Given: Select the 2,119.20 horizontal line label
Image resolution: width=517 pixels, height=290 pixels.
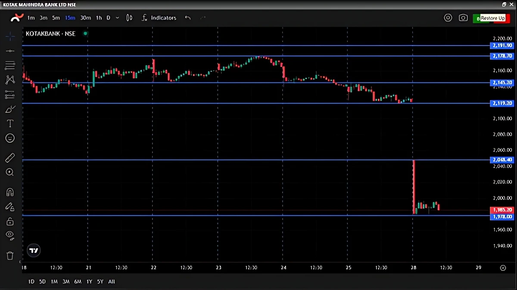Looking at the screenshot, I should 502,103.
